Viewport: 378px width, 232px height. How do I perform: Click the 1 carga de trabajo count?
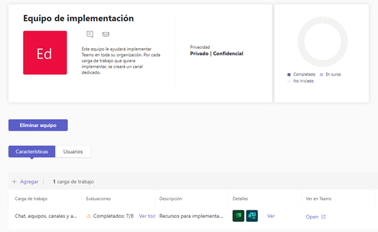[73, 182]
